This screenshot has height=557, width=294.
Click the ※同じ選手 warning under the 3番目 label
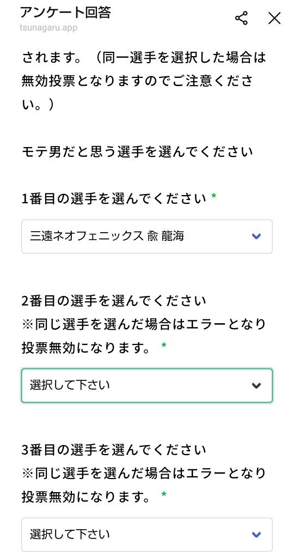tap(143, 485)
